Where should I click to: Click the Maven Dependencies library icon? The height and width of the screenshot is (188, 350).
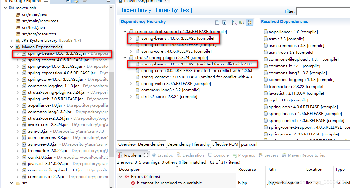18,47
